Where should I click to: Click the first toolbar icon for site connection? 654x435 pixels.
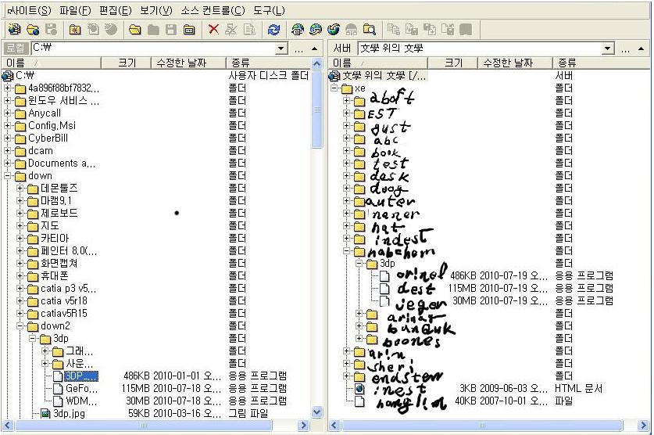click(13, 30)
